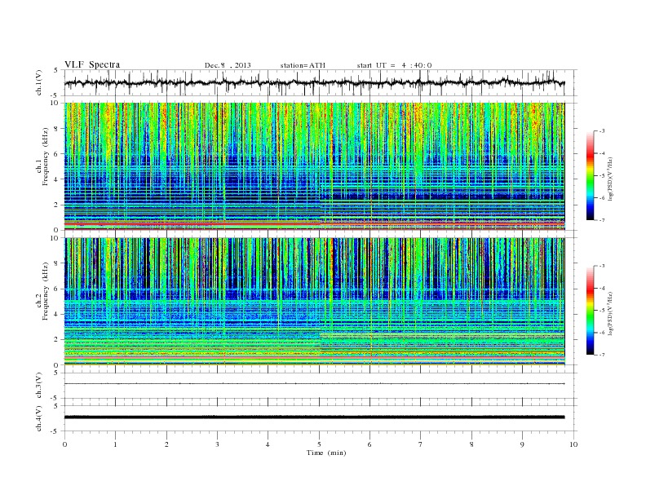
Task: Click the ch.1 voltage waveform trace panel
Action: coord(321,82)
